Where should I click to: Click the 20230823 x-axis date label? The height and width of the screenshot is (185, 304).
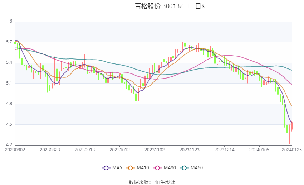[x=50, y=150]
